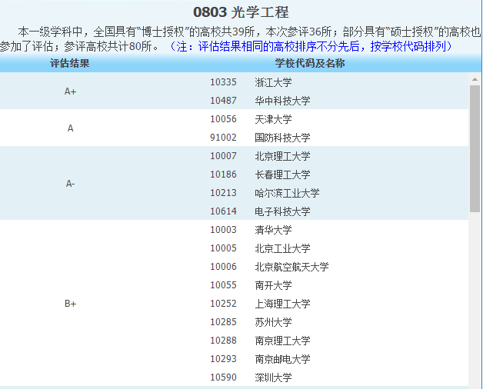
Task: Select 电子科技大学 in the list
Action: [x=282, y=211]
